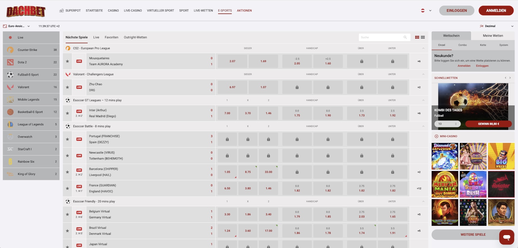
Task: Open the language flag dropdown
Action: [x=426, y=11]
